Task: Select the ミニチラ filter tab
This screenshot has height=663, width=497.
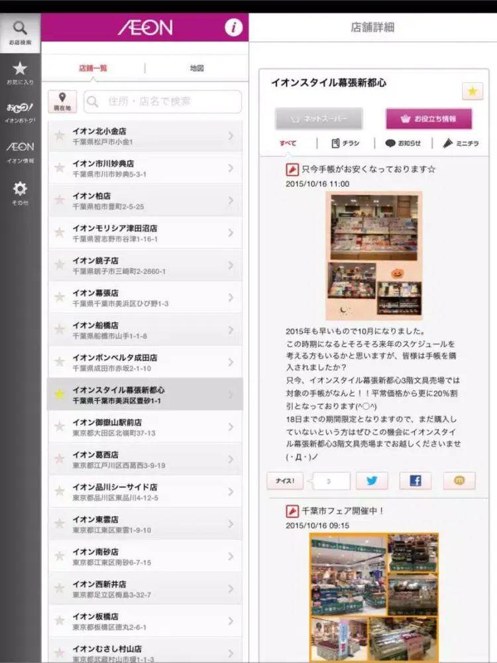Action: point(461,143)
